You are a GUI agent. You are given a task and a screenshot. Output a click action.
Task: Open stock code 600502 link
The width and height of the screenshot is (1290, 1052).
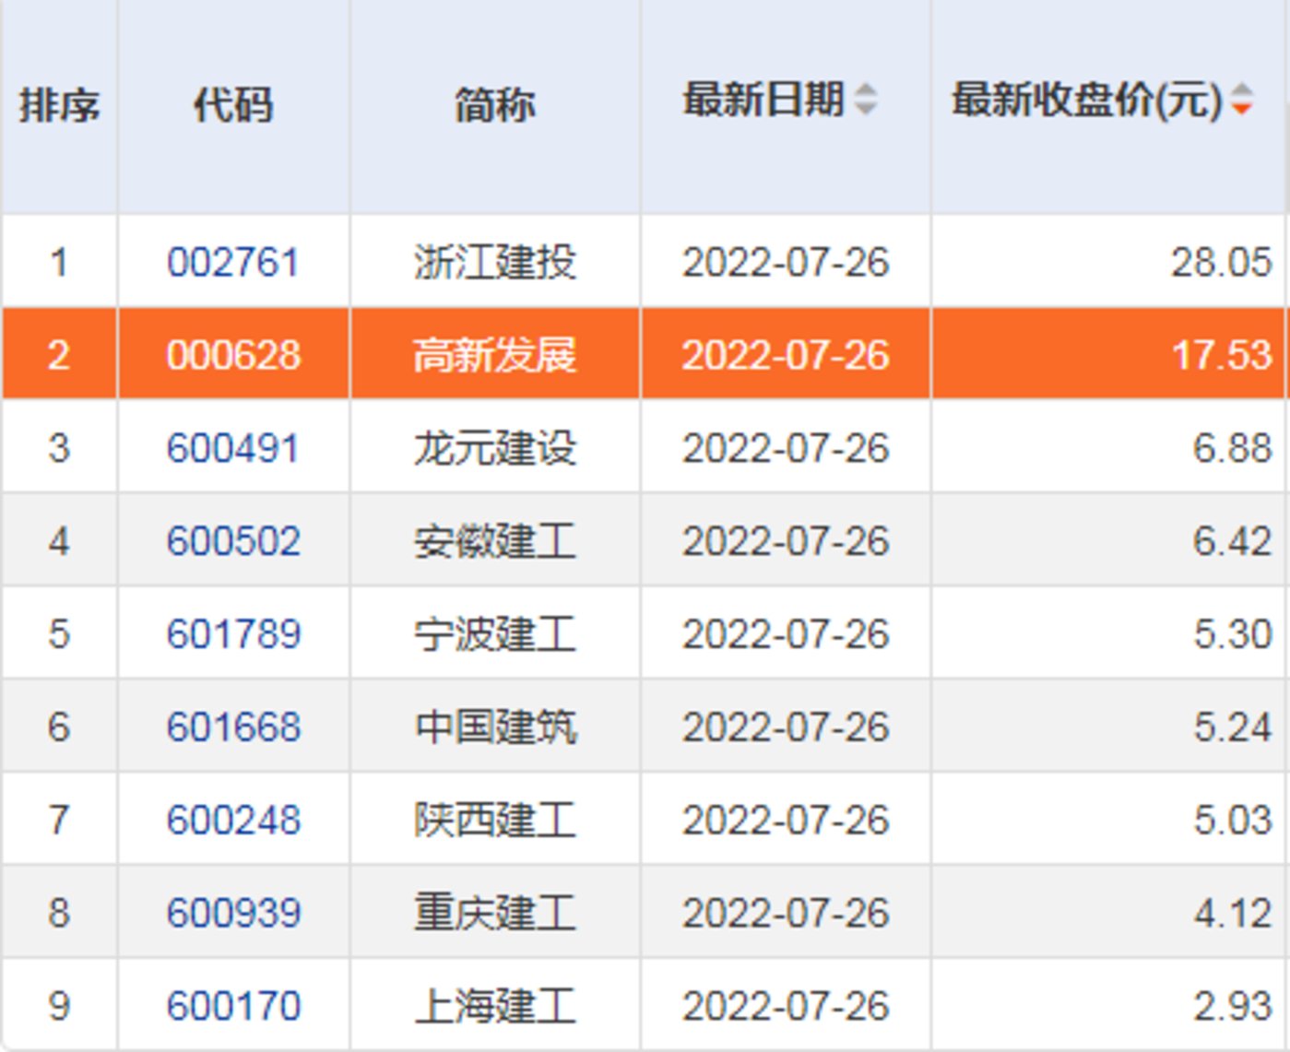coord(233,541)
